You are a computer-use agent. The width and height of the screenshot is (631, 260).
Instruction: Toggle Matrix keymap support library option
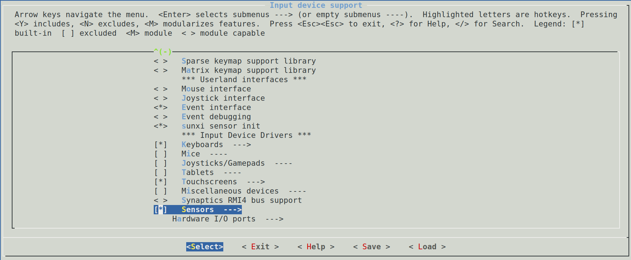161,70
